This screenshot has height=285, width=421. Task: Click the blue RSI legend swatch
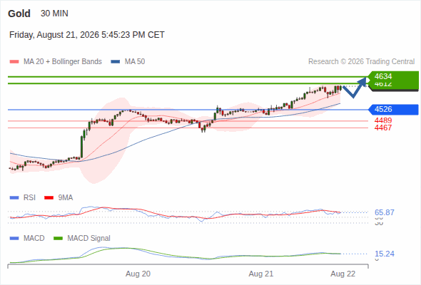pos(14,198)
